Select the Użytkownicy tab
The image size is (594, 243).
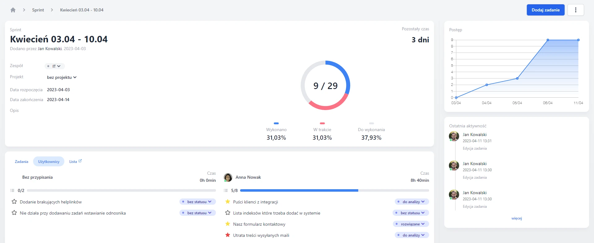coord(49,161)
